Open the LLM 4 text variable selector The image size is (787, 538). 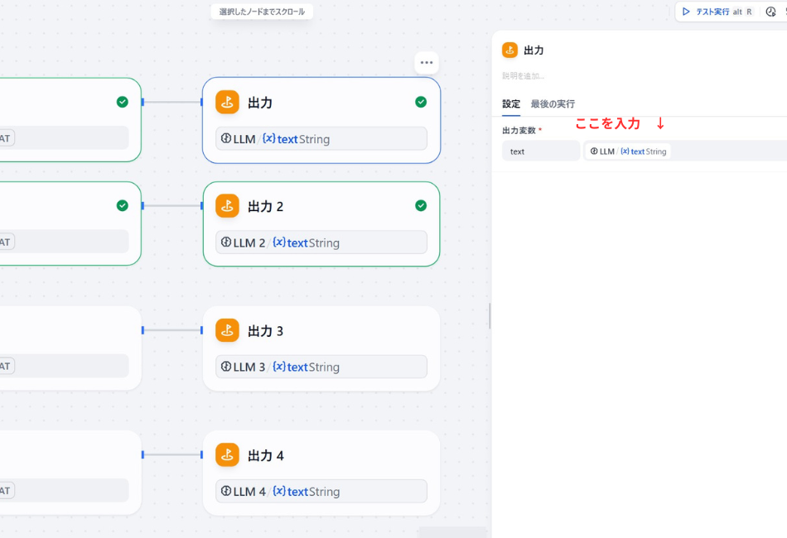pos(323,490)
